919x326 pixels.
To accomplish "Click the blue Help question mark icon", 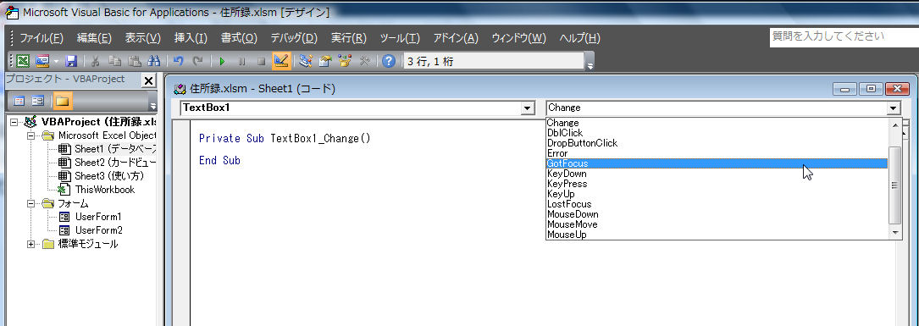I will (389, 61).
